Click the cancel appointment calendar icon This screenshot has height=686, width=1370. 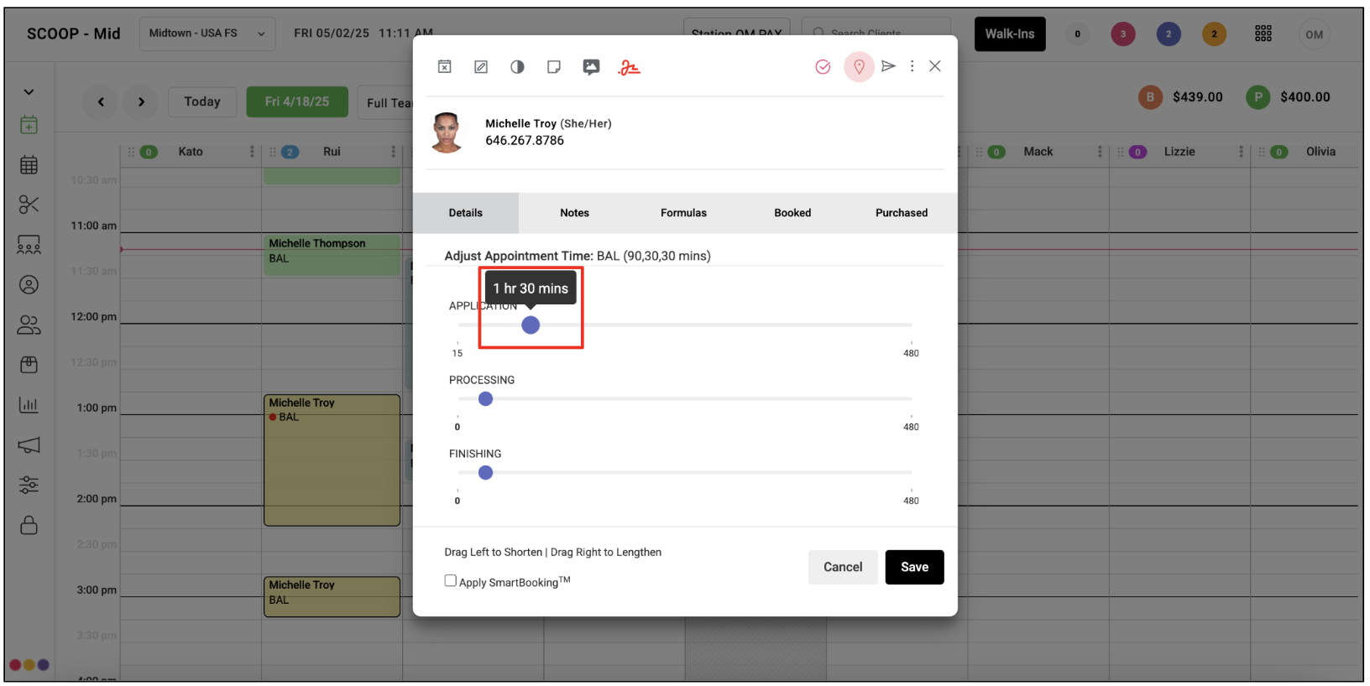(445, 67)
